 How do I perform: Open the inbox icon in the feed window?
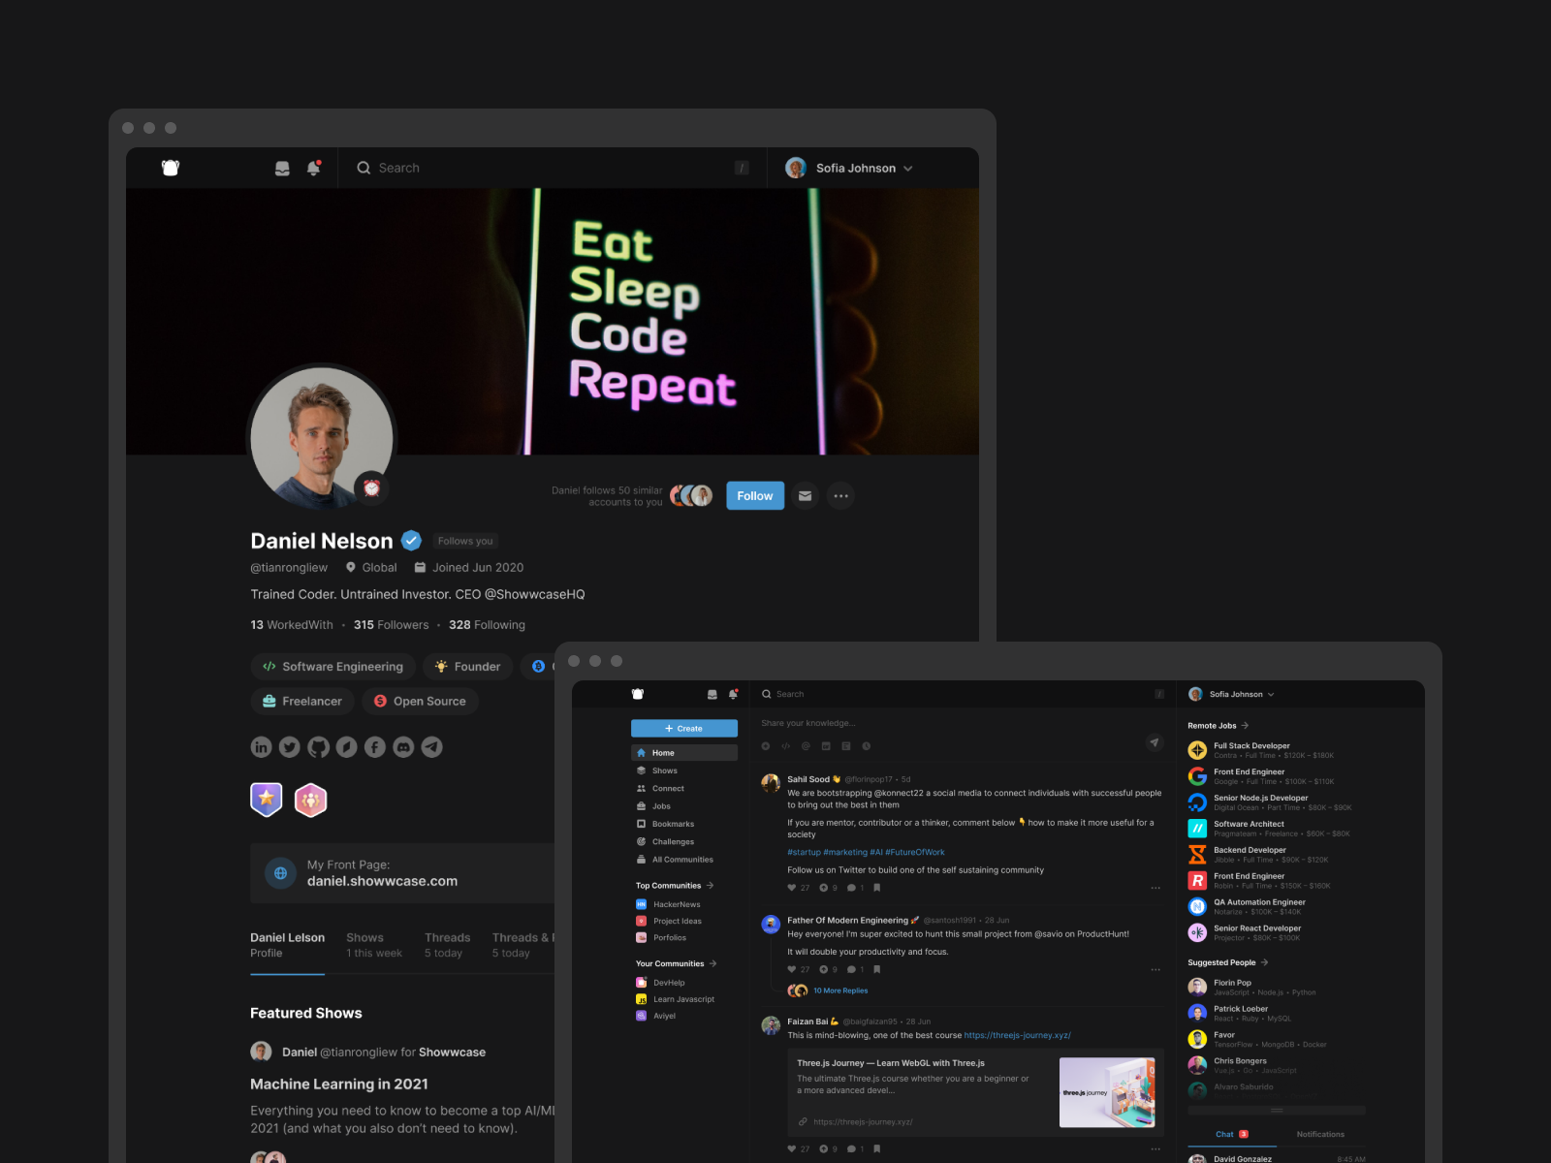[x=712, y=695]
